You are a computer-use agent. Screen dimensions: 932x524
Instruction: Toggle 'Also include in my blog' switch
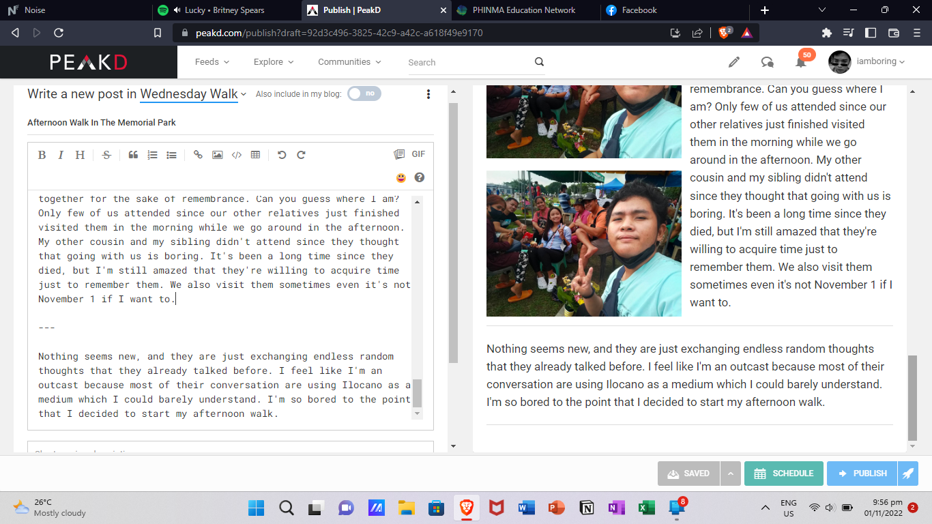click(364, 93)
